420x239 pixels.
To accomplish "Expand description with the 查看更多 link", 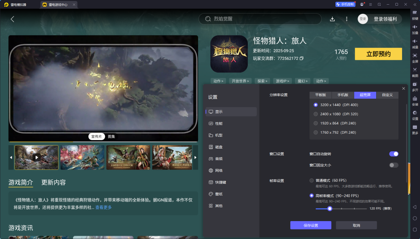I will point(104,208).
